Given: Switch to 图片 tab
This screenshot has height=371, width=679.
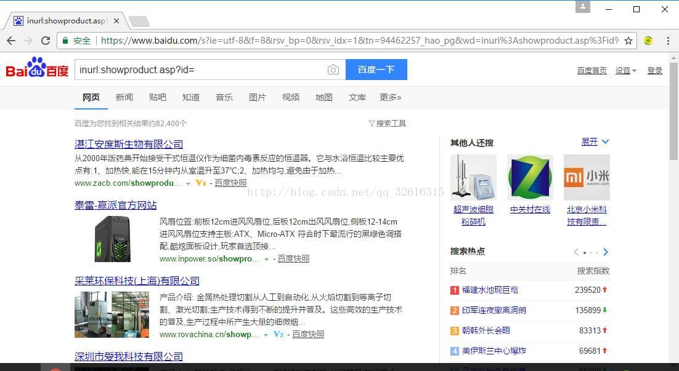Looking at the screenshot, I should point(258,97).
